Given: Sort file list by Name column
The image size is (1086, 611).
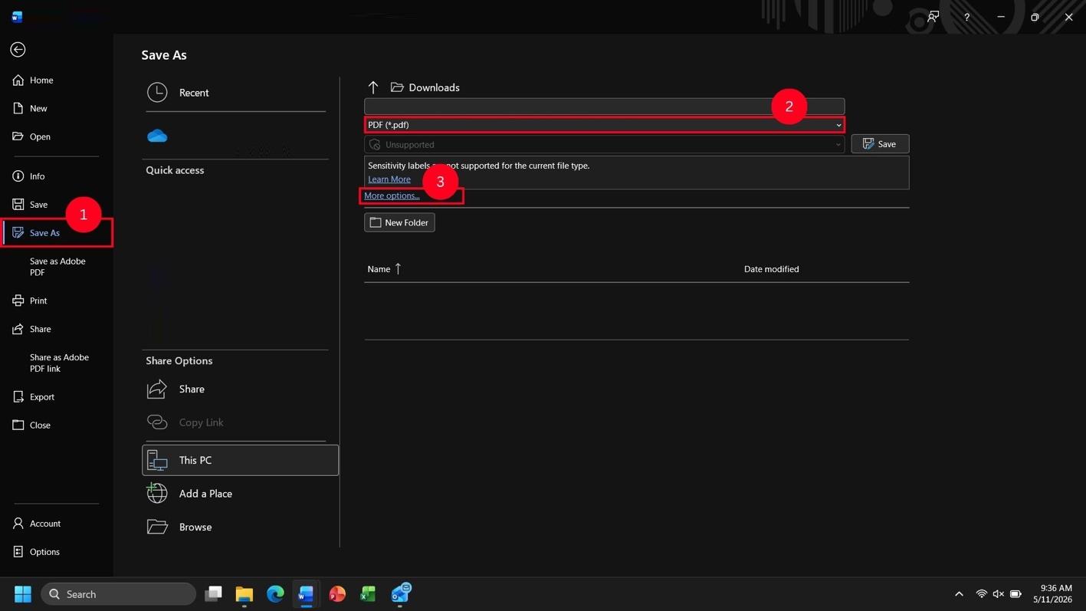Looking at the screenshot, I should (384, 269).
